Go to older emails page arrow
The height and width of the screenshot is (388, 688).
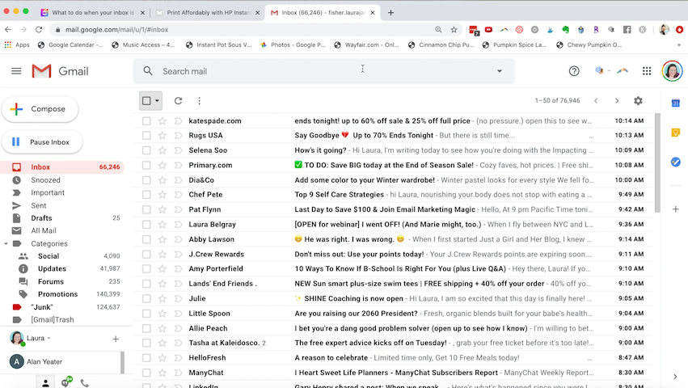[617, 101]
